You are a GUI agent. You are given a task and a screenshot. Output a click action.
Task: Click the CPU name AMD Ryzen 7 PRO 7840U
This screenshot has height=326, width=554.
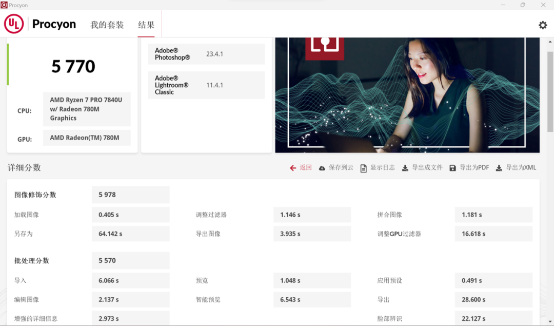pyautogui.click(x=87, y=109)
